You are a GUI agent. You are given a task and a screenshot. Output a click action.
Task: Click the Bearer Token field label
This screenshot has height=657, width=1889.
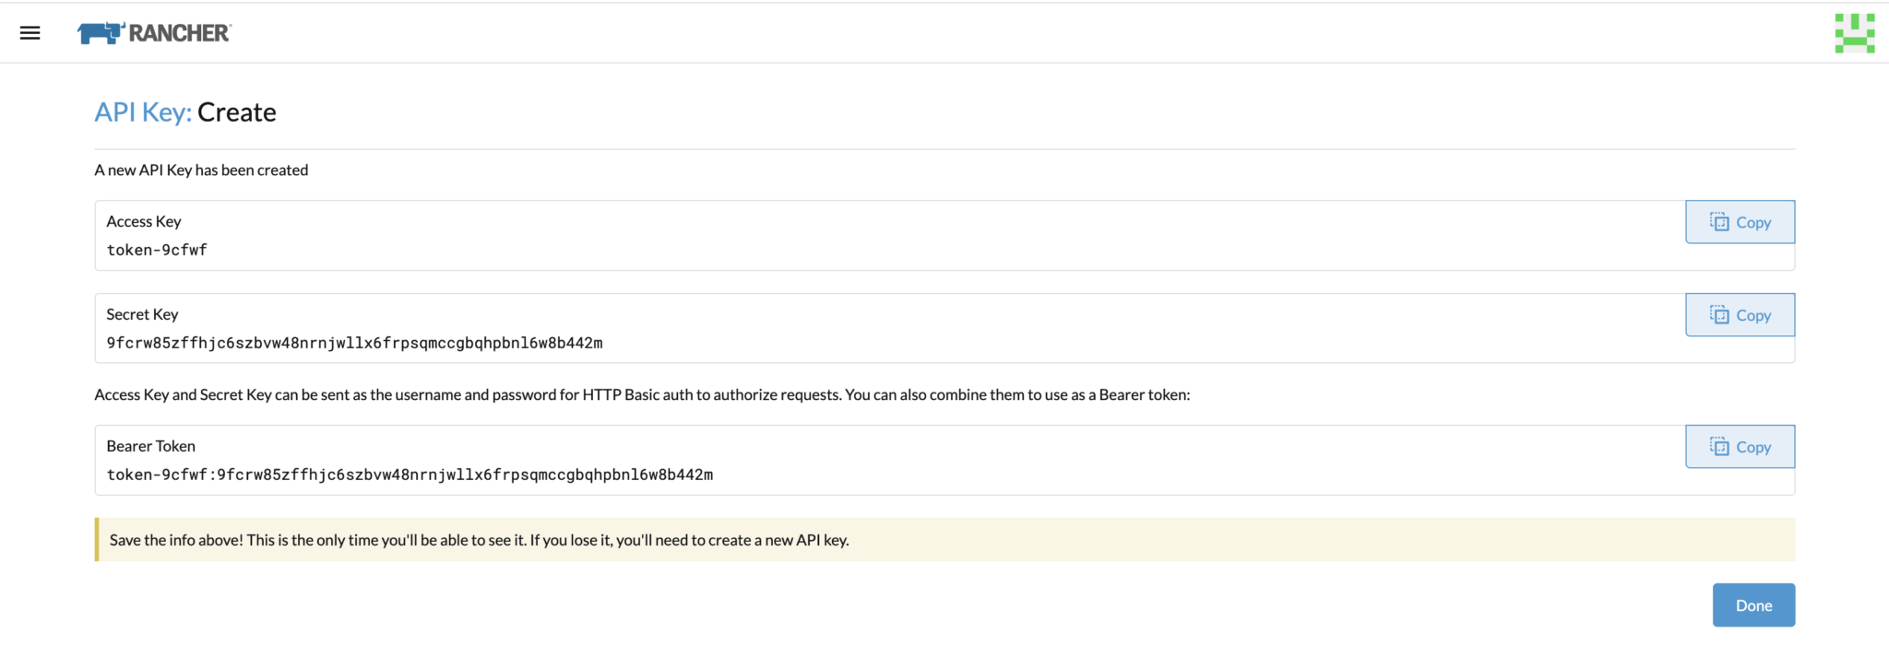coord(150,446)
